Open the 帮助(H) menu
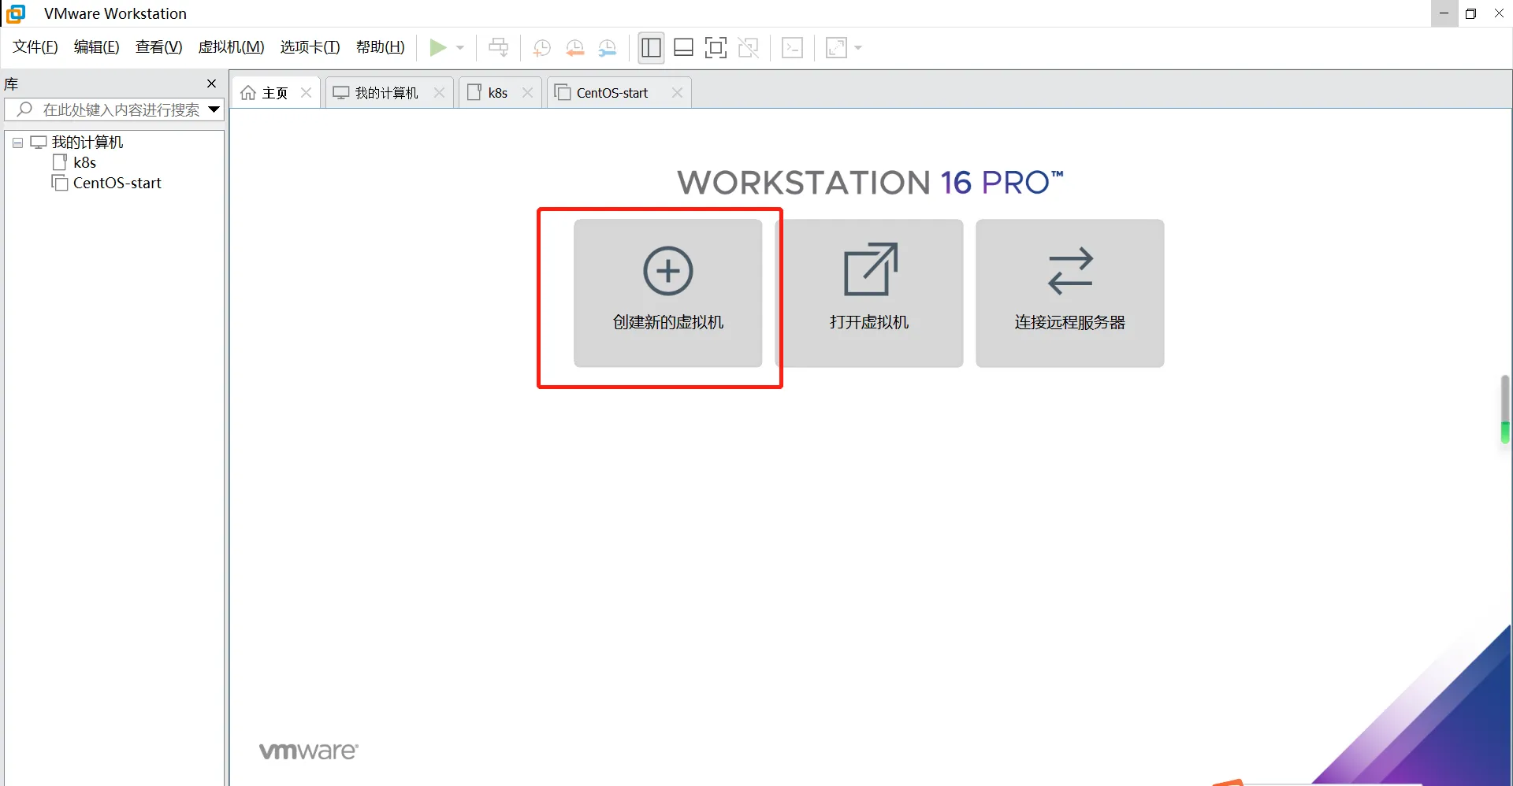Screen dimensions: 1513x786 pyautogui.click(x=381, y=47)
